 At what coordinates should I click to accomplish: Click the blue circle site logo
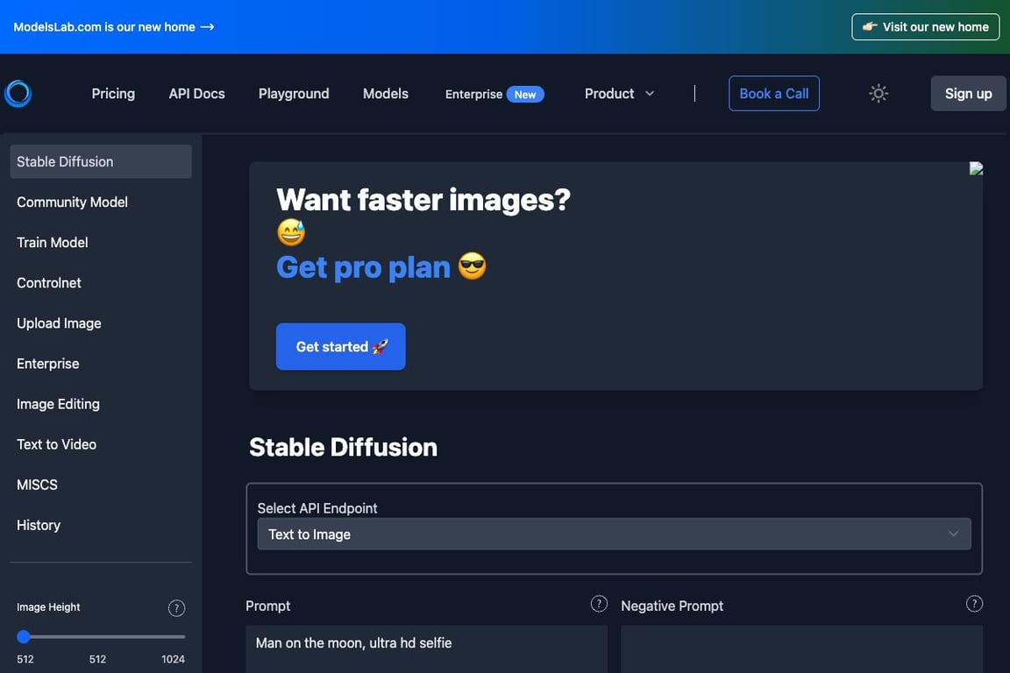point(18,94)
